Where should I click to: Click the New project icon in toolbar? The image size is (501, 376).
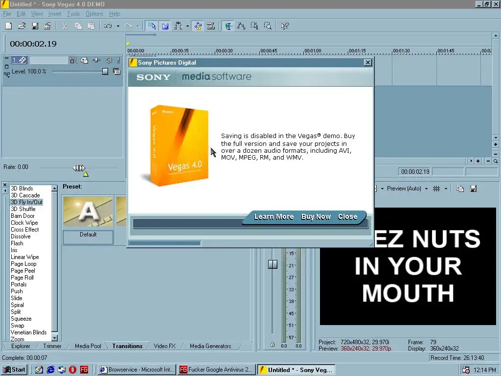(x=9, y=26)
